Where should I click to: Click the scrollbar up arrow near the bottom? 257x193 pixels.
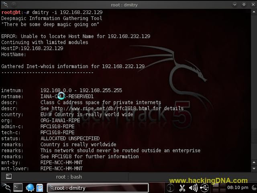tap(254, 163)
